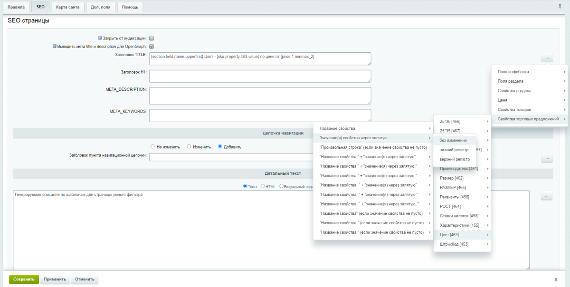Screen dimensions: 570x287
Task: Click the hint icon beside "Закрыть от индексации"
Action: [x=100, y=38]
